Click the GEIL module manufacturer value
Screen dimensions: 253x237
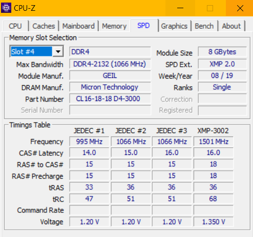pos(110,75)
